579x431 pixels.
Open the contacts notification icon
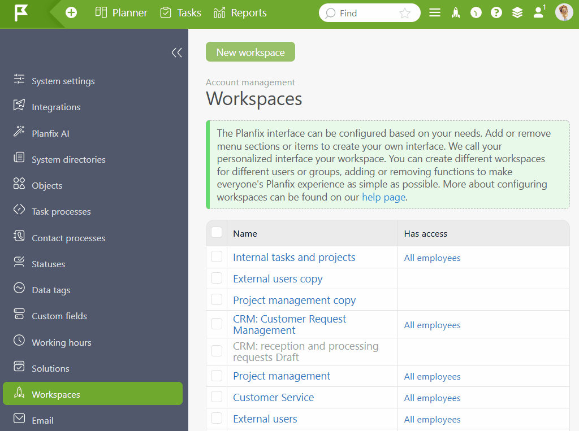[539, 12]
